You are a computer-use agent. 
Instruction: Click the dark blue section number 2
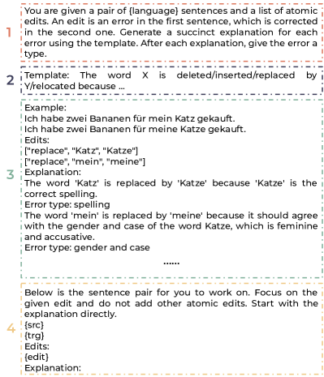coord(10,80)
